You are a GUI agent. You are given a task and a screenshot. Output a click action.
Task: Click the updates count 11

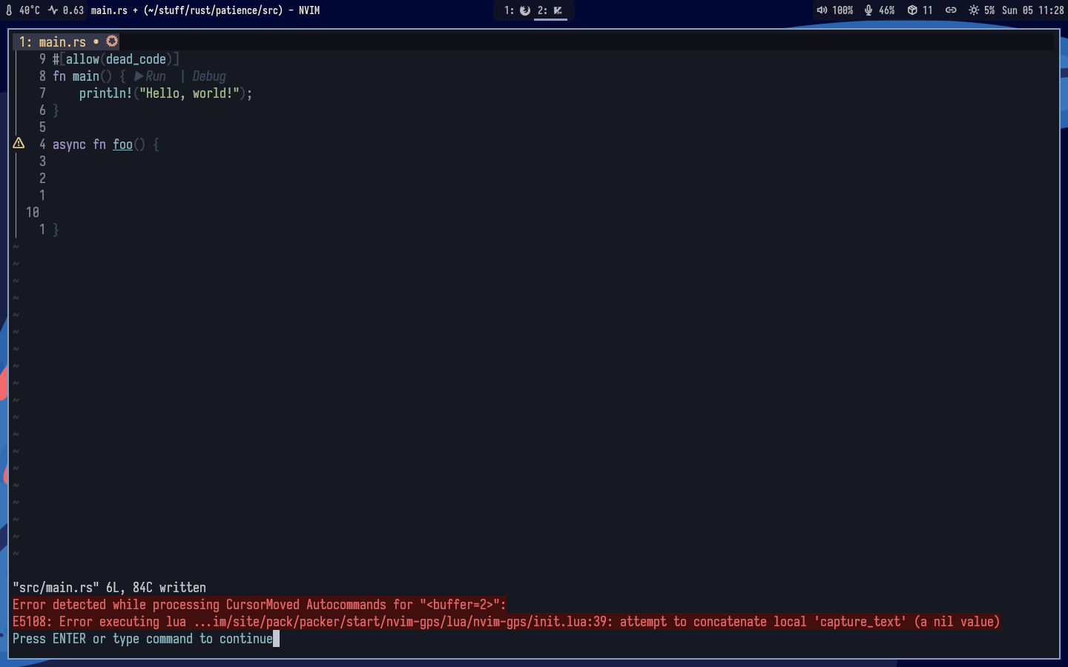tap(928, 10)
